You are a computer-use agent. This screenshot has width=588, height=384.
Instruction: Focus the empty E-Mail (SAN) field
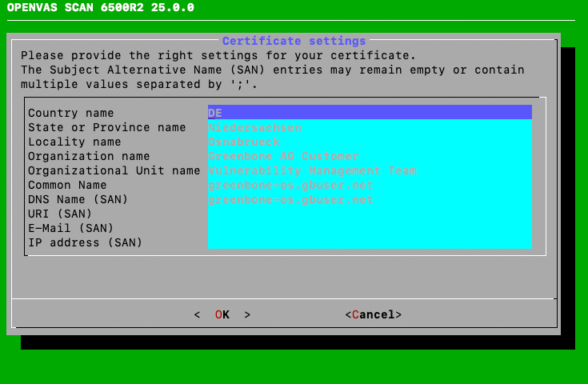pyautogui.click(x=369, y=228)
